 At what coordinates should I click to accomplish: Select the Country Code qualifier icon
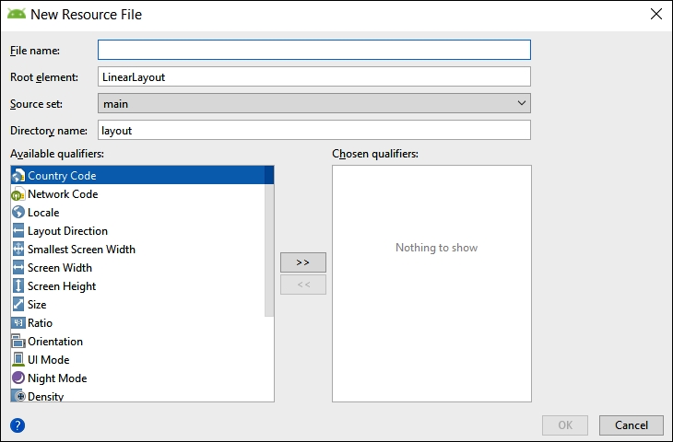[x=18, y=176]
